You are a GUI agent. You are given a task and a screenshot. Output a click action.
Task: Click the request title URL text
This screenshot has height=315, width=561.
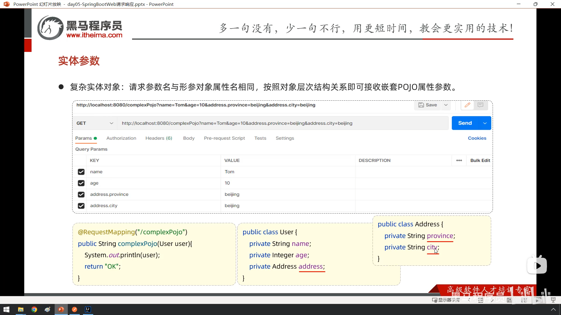tap(196, 105)
